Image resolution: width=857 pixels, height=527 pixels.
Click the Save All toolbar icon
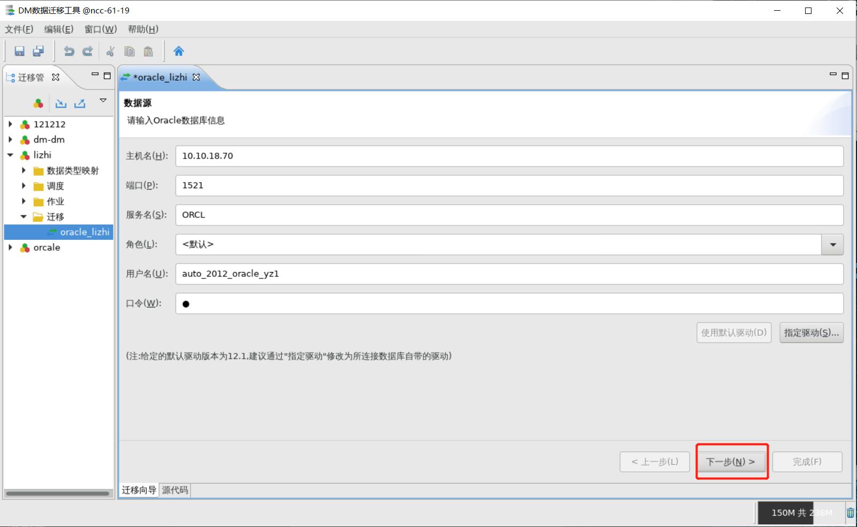pos(38,51)
